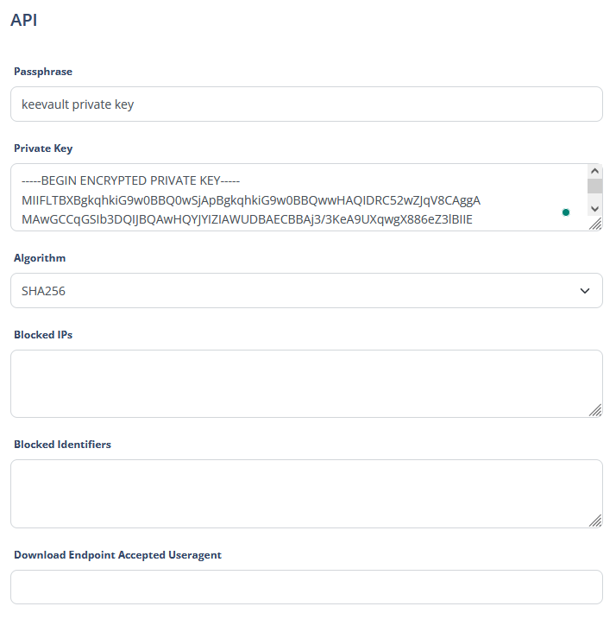Click into the Blocked IPs textarea
The width and height of the screenshot is (616, 619).
click(x=306, y=383)
